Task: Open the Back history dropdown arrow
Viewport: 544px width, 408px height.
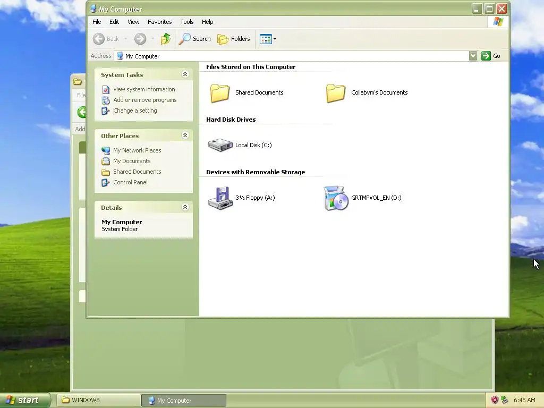Action: 125,39
